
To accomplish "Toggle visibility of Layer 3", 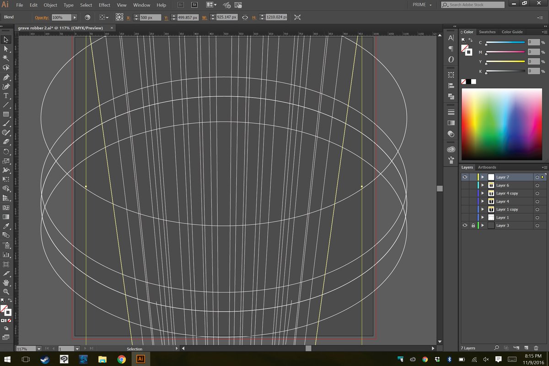I will tap(465, 225).
